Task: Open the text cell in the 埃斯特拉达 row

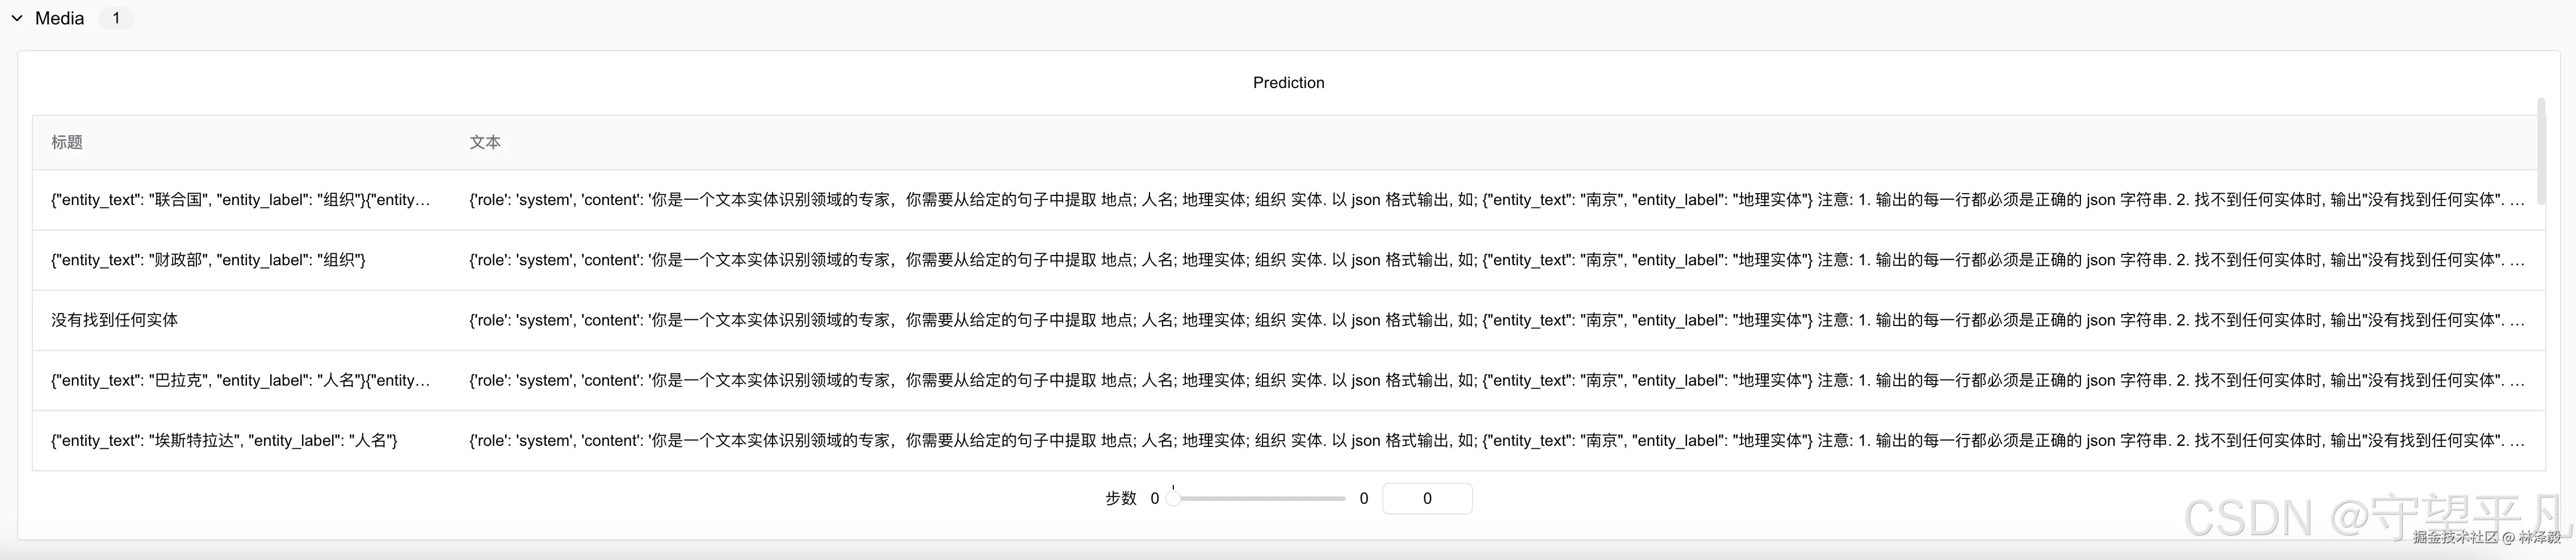Action: click(1496, 440)
